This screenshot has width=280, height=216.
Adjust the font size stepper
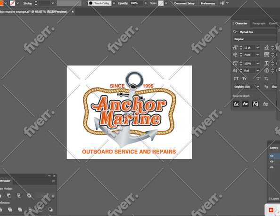(x=241, y=48)
